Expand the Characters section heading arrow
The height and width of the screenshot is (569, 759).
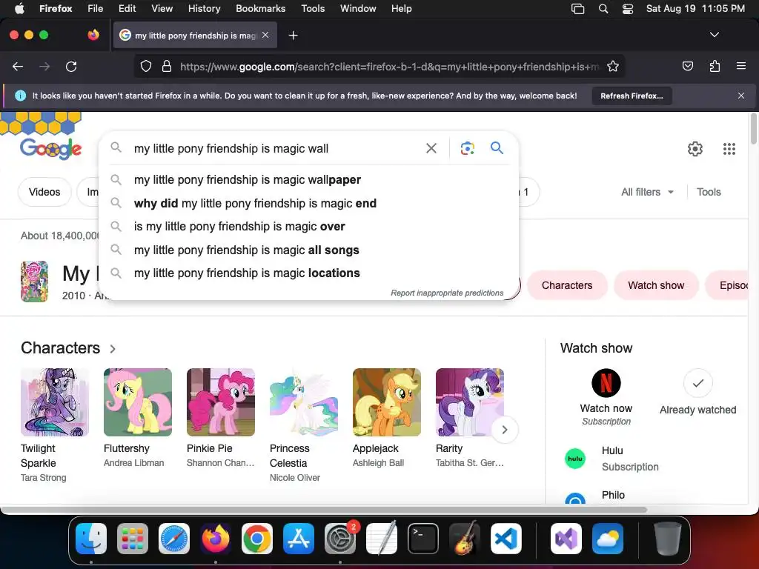113,349
